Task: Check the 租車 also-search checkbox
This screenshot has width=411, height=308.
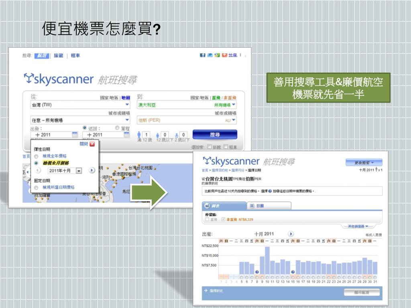Action: 226,147
